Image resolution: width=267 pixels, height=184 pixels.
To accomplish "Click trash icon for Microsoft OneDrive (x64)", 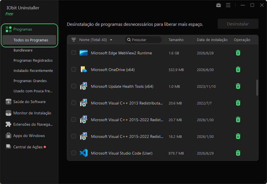I will (238, 70).
